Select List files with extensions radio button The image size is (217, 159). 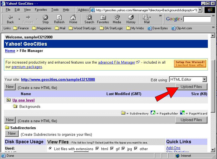[50, 148]
